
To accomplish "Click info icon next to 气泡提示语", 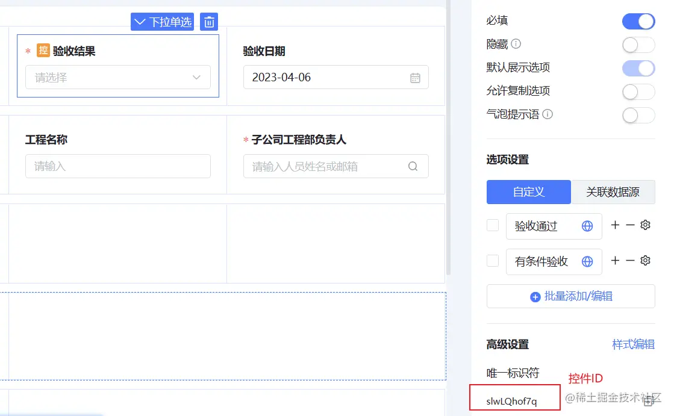I will click(x=547, y=114).
